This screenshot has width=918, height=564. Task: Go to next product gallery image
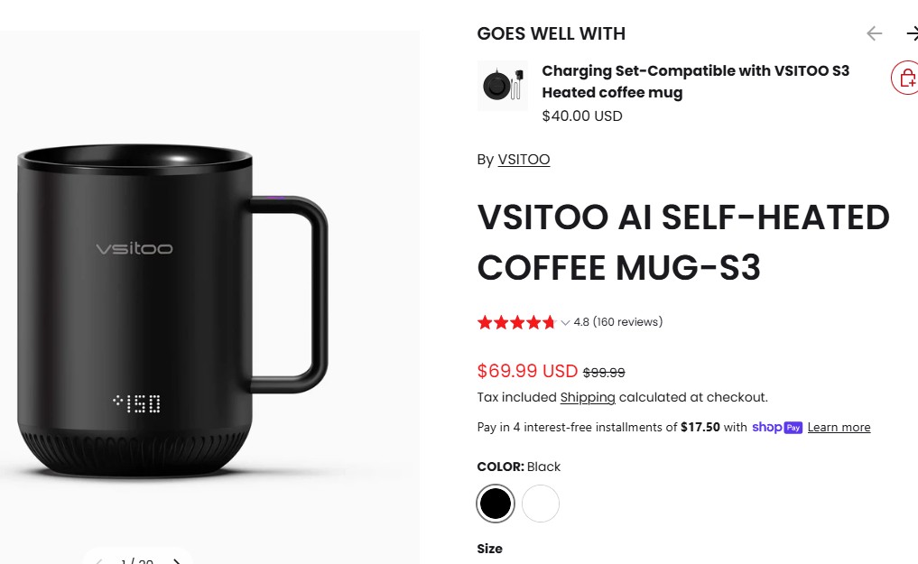177,560
